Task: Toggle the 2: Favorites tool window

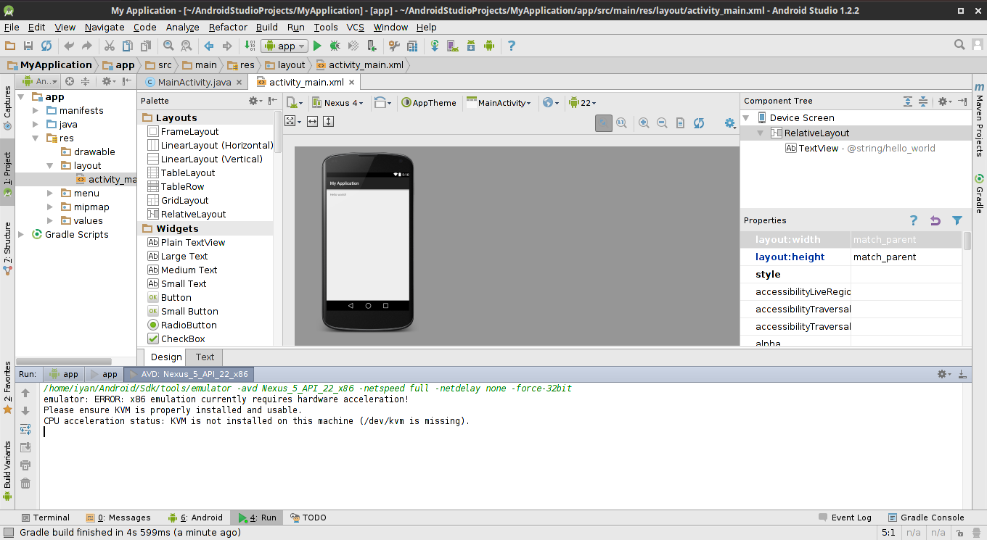Action: [7, 388]
